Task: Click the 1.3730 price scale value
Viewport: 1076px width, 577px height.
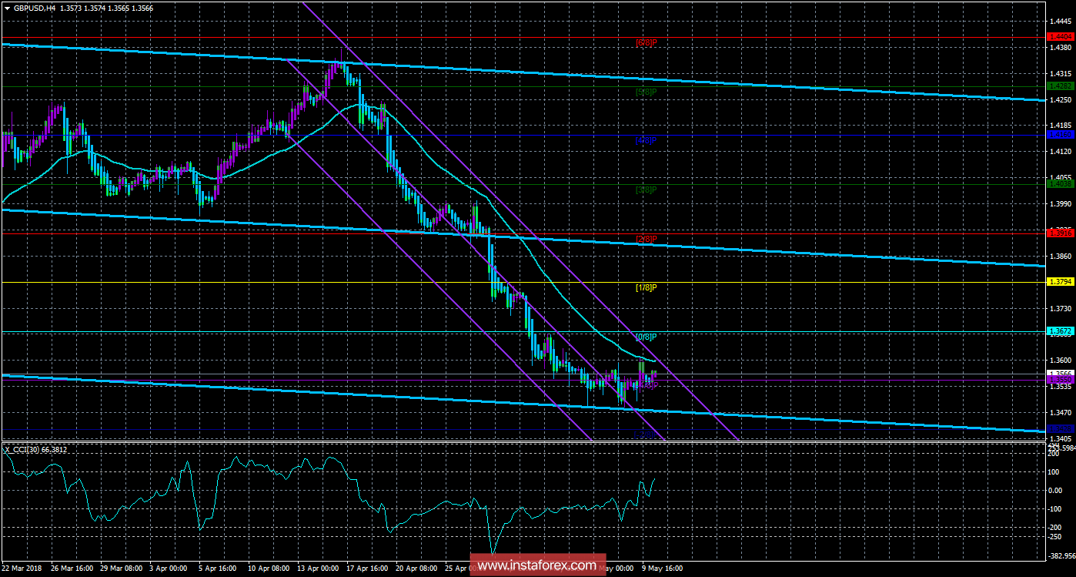Action: click(1060, 308)
